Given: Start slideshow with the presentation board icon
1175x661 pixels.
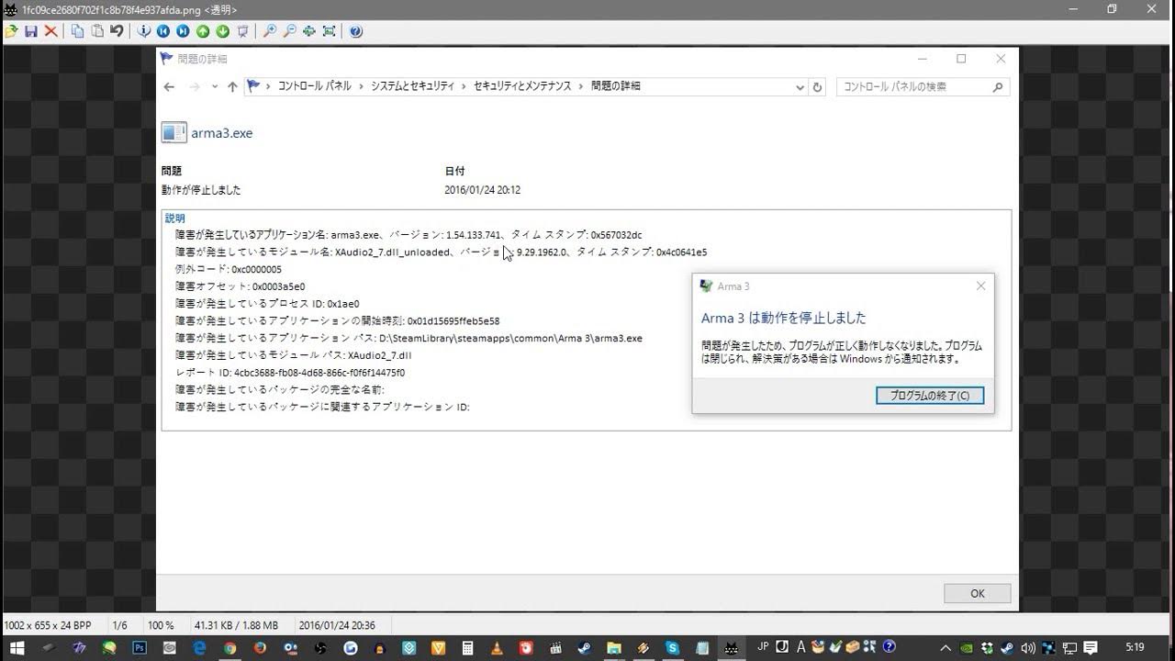Looking at the screenshot, I should (242, 31).
